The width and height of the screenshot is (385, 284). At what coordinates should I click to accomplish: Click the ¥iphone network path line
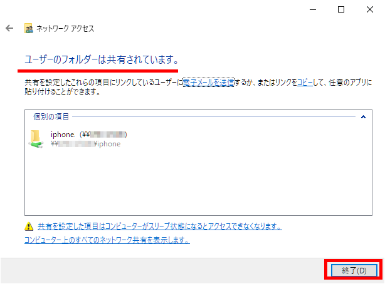coord(85,144)
